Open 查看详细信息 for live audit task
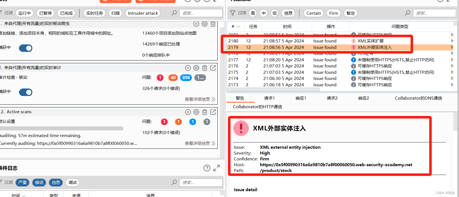 [x=200, y=99]
